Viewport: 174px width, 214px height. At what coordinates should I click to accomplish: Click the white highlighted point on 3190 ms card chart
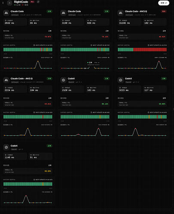(x=85, y=68)
